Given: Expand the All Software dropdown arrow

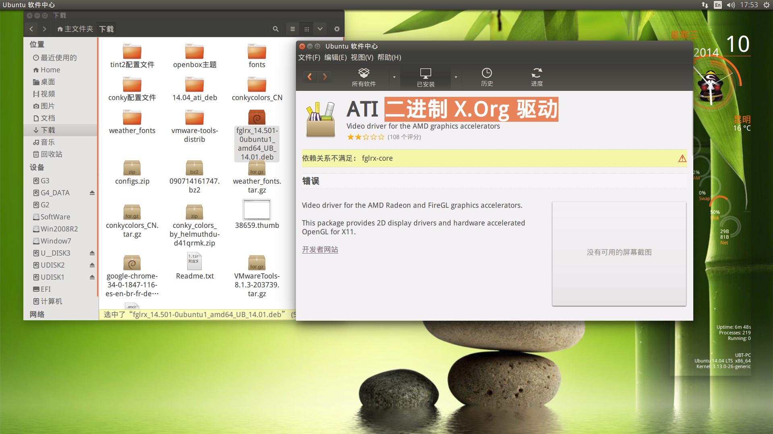Looking at the screenshot, I should point(394,77).
